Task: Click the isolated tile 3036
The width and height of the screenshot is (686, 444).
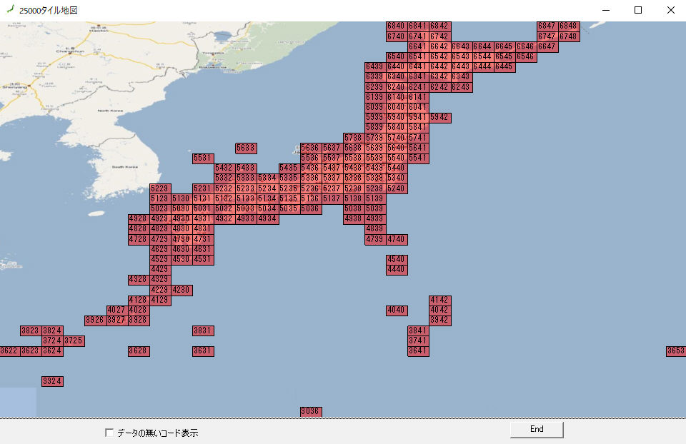Action: click(311, 412)
